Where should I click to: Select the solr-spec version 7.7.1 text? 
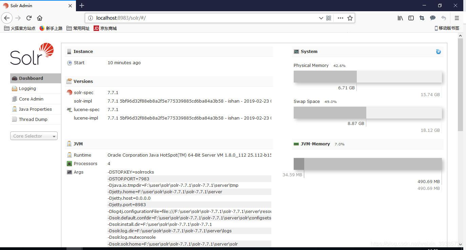coord(113,92)
